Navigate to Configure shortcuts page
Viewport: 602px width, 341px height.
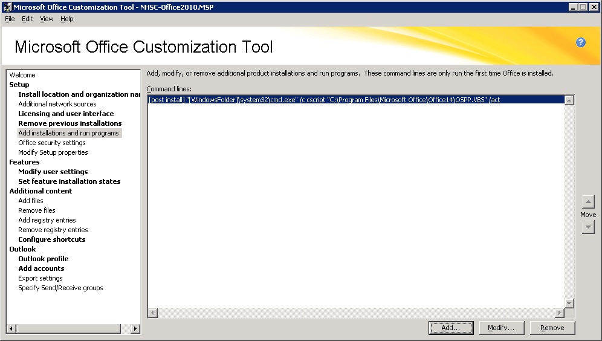point(52,239)
